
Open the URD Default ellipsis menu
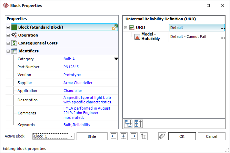pyautogui.click(x=222, y=28)
